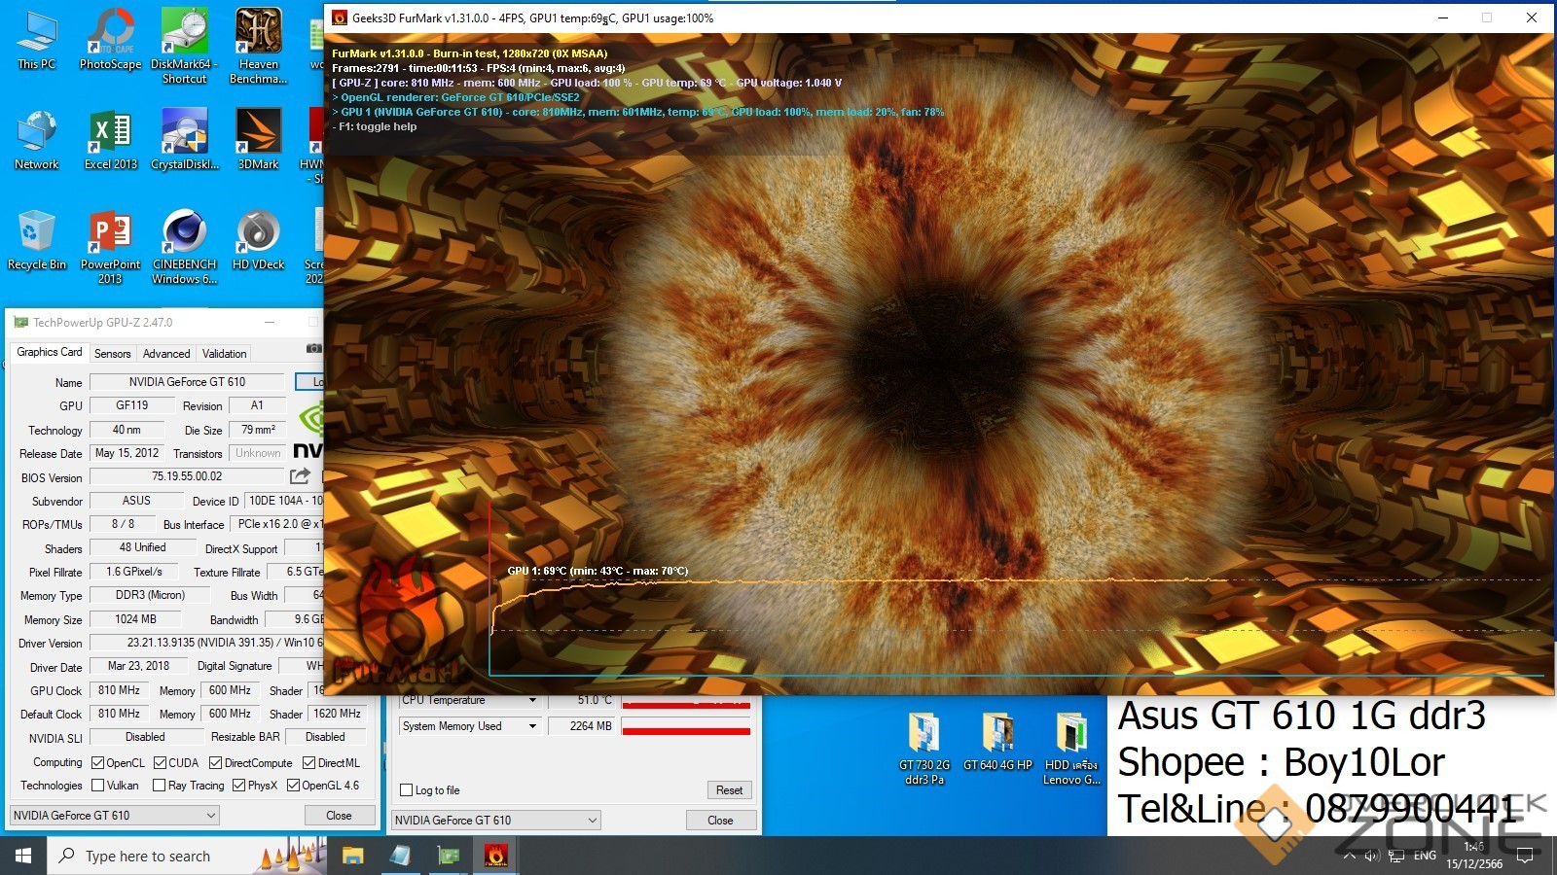Click Close button in GPU-Z Graphics Card window
This screenshot has width=1557, height=875.
[339, 816]
